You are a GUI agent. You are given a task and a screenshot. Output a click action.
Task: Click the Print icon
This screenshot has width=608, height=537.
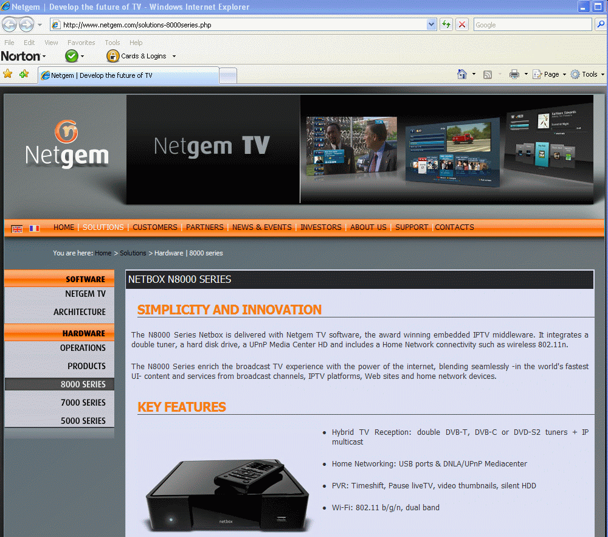(514, 74)
